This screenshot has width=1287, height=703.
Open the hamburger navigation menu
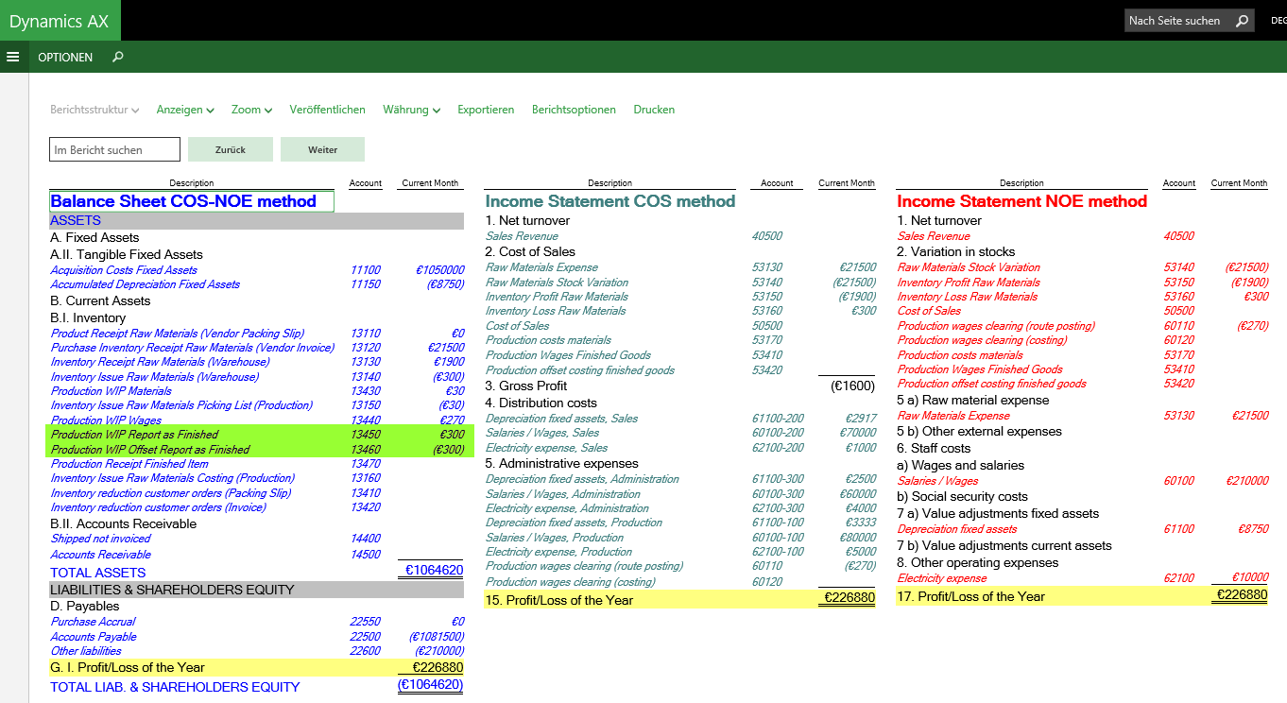(x=13, y=57)
